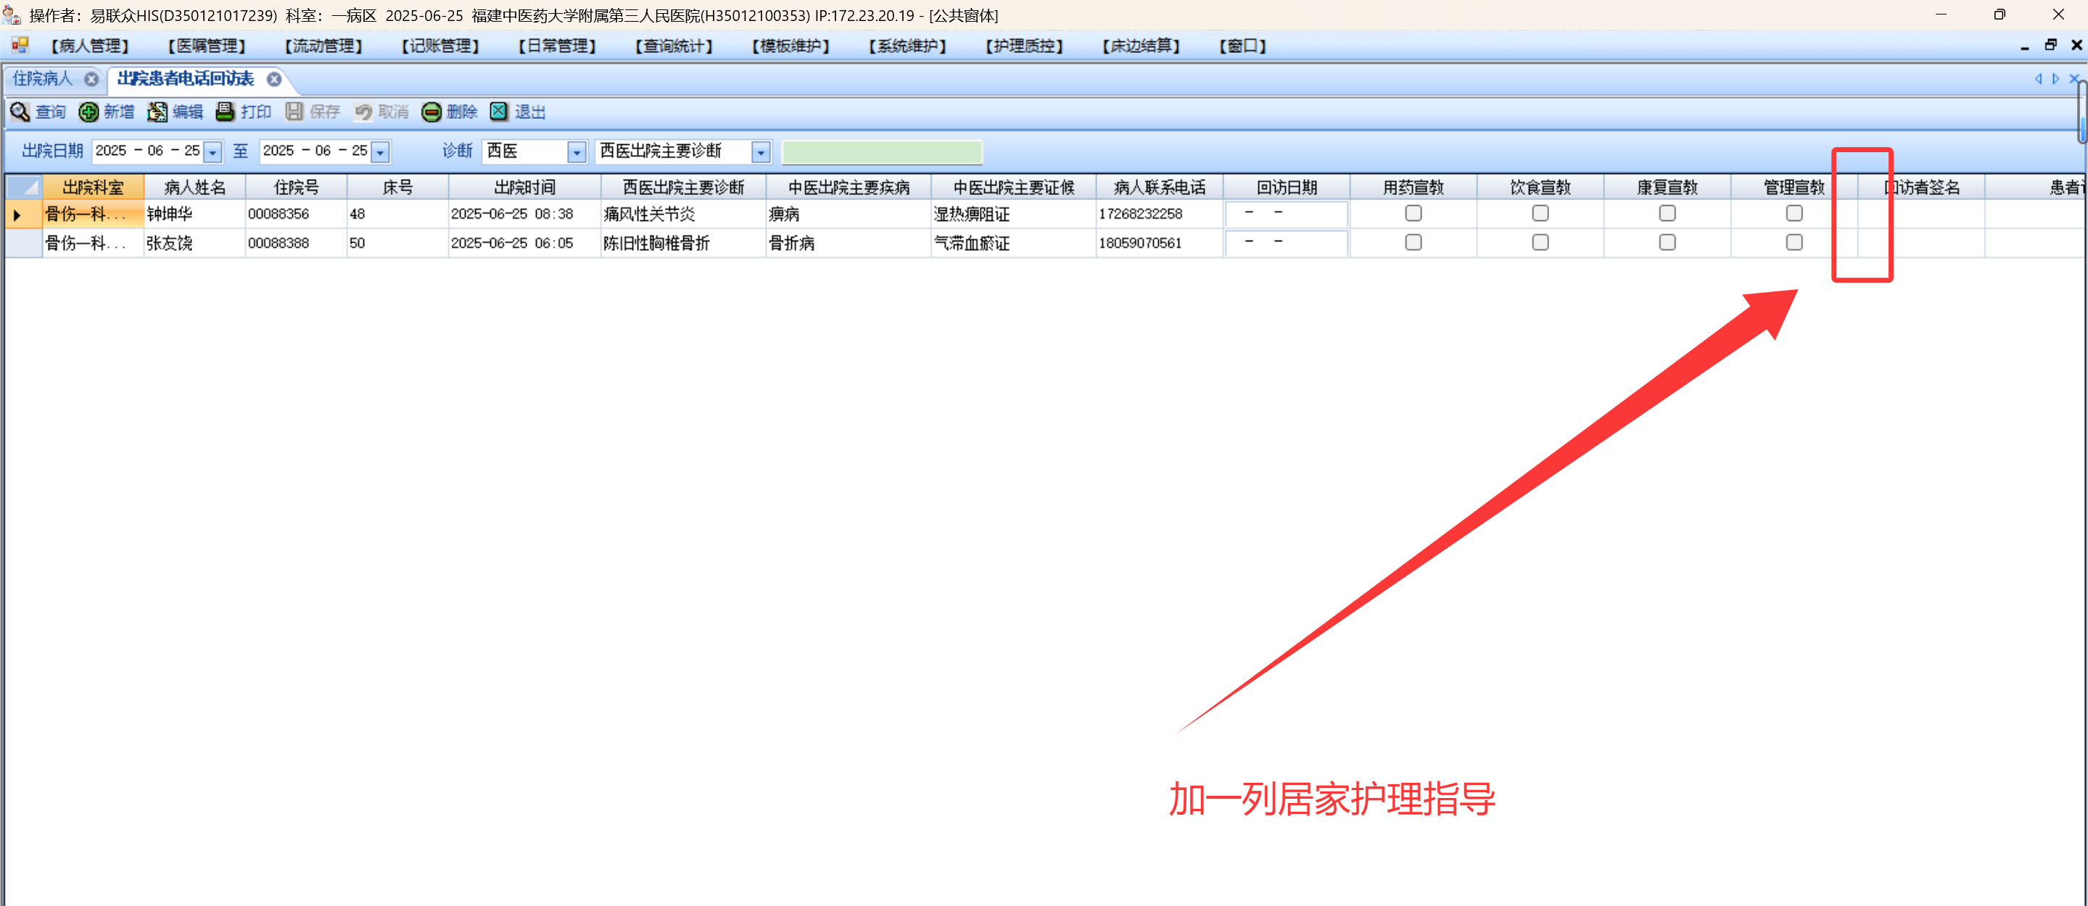Viewport: 2088px width, 906px height.
Task: Expand the 西医出院主要诊断 combo box
Action: coord(760,151)
